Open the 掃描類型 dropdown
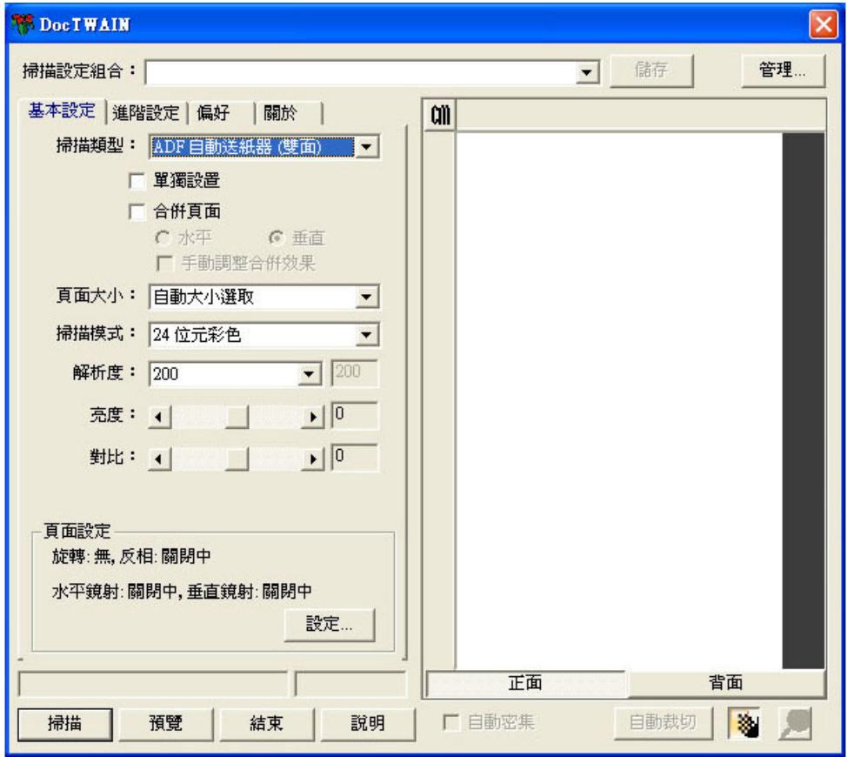This screenshot has height=757, width=847. [367, 146]
